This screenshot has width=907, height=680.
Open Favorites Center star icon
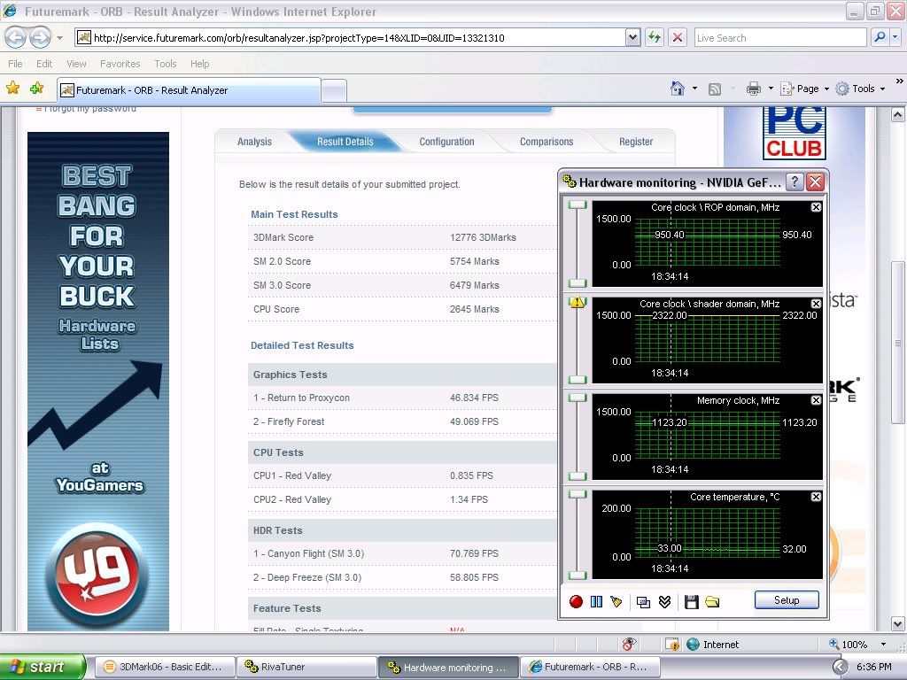(12, 89)
